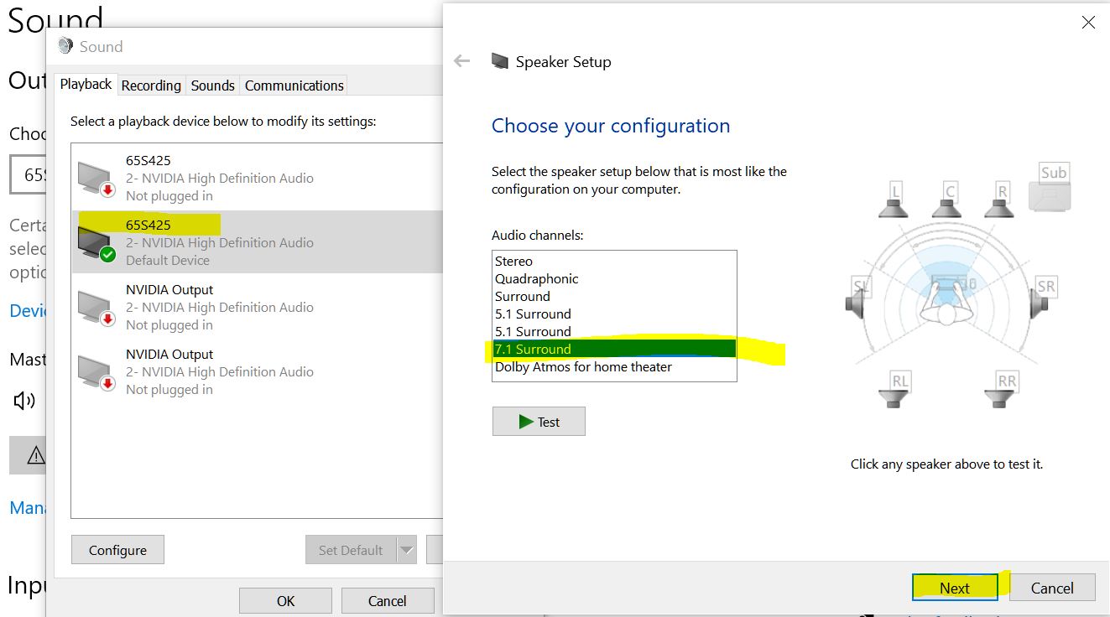Click Next in Speaker Setup
Viewport: 1110px width, 617px height.
(x=955, y=588)
